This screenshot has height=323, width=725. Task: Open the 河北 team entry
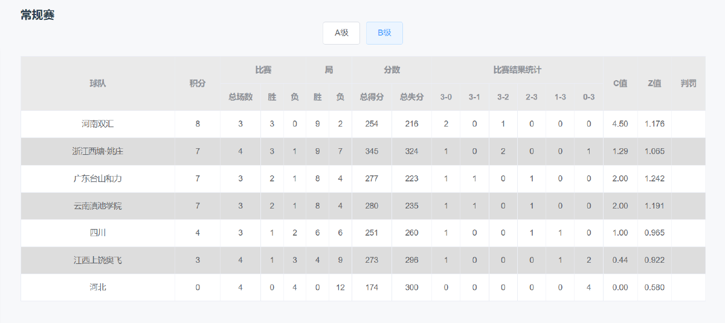pos(98,287)
